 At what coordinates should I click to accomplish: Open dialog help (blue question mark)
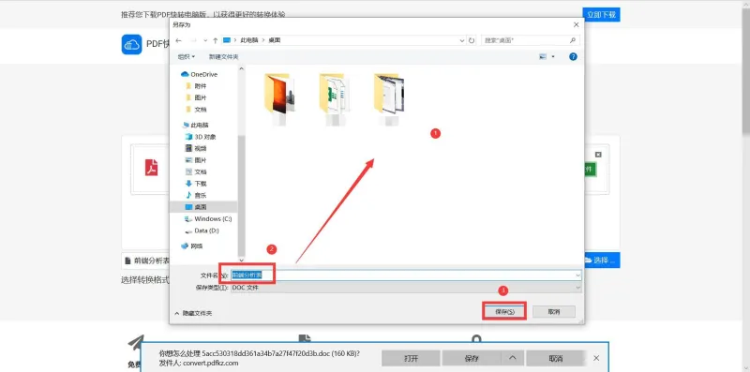coord(573,56)
